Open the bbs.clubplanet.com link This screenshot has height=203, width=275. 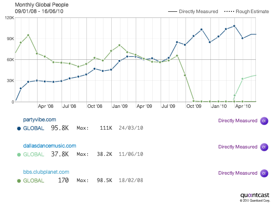point(46,172)
